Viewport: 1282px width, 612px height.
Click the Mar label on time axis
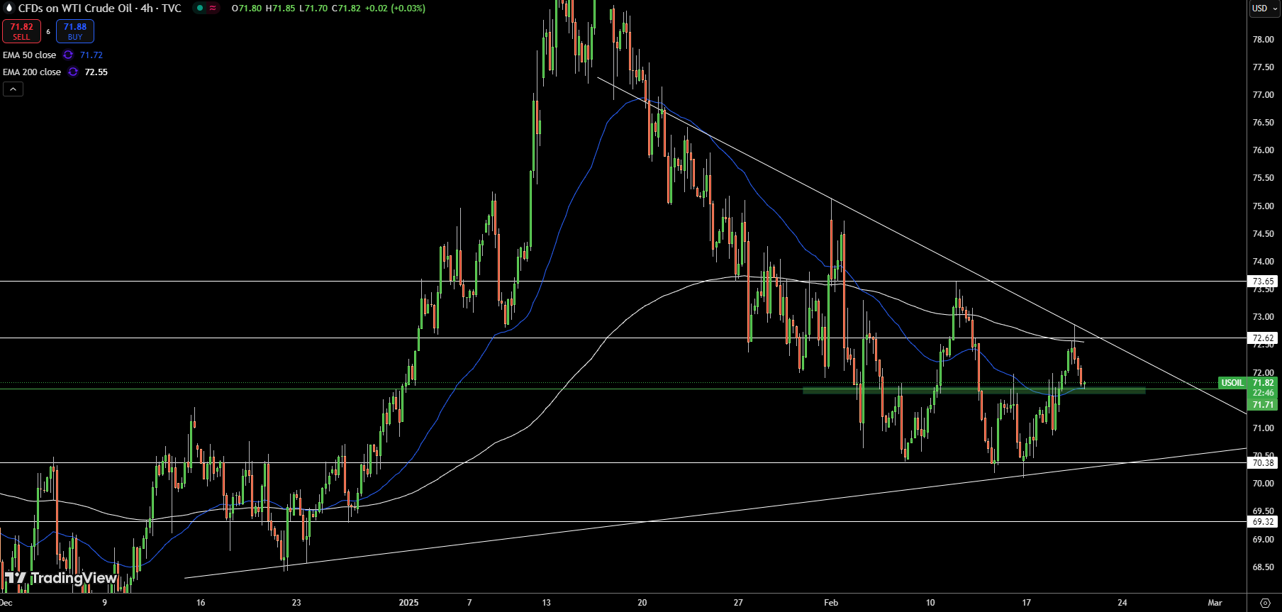pos(1215,603)
